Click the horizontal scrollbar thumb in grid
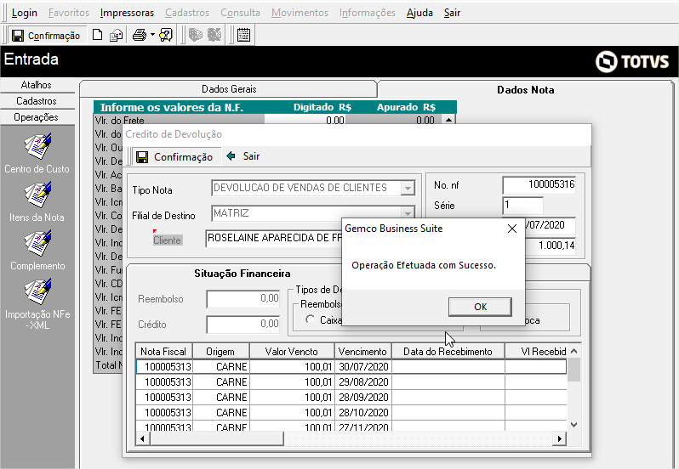The height and width of the screenshot is (469, 679). [216, 439]
